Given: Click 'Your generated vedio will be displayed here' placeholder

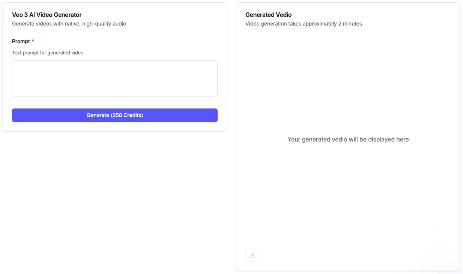Looking at the screenshot, I should [348, 139].
